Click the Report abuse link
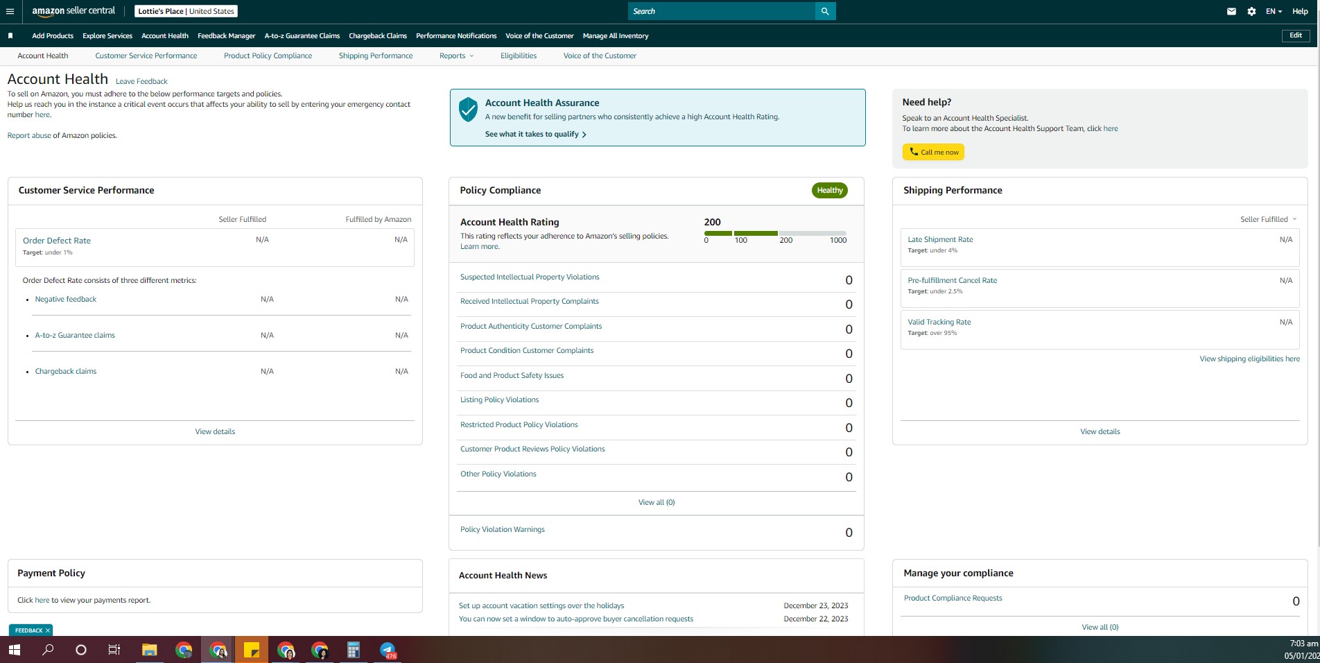This screenshot has height=663, width=1320. pos(29,136)
